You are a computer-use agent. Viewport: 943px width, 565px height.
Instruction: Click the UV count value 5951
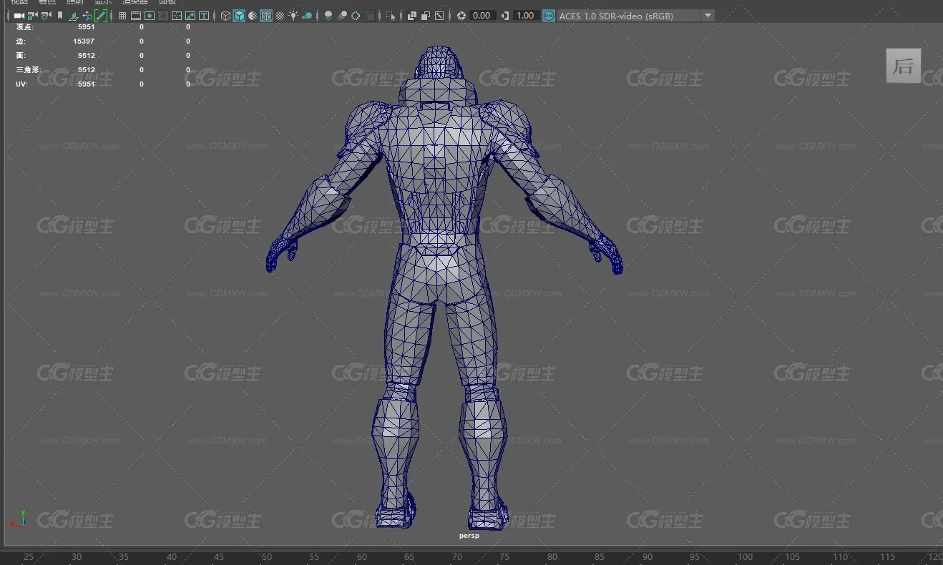point(86,84)
